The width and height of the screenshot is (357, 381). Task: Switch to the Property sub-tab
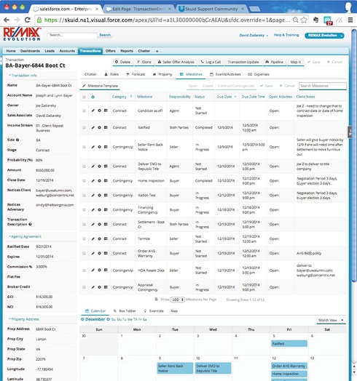[162, 74]
